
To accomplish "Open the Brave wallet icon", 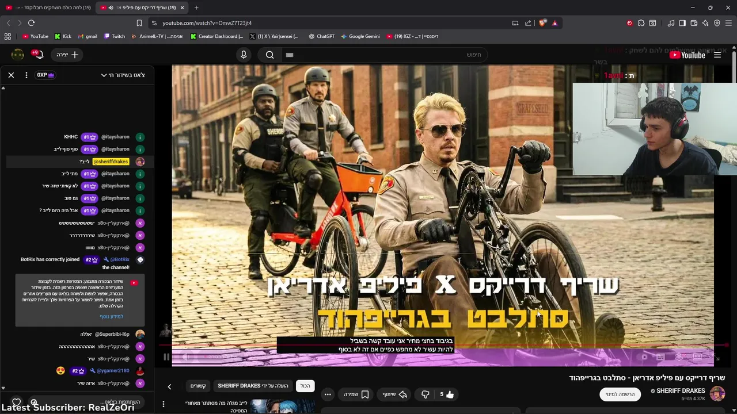I will [x=694, y=23].
